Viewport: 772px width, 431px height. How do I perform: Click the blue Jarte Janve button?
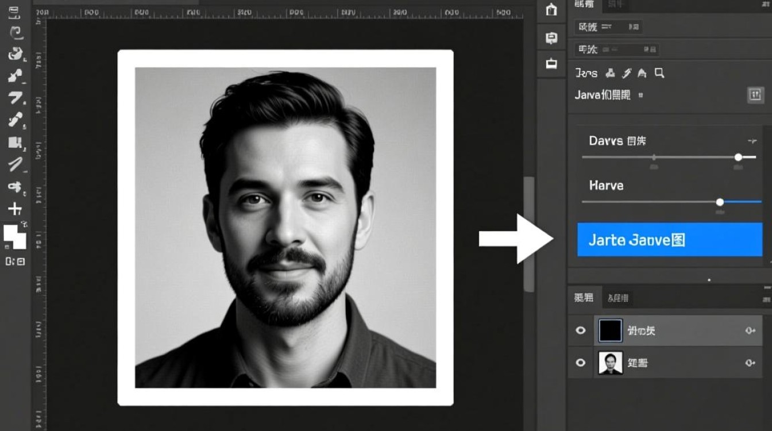[670, 240]
